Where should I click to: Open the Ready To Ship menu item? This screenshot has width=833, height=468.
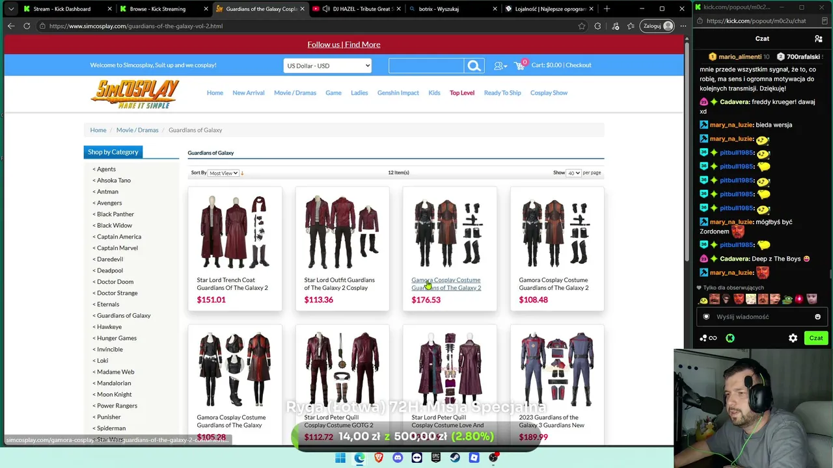(502, 93)
